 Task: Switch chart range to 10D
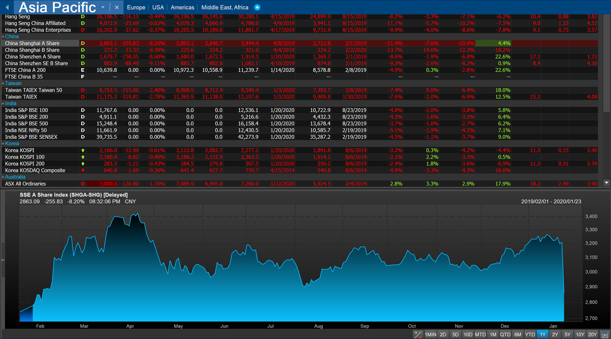coord(468,334)
